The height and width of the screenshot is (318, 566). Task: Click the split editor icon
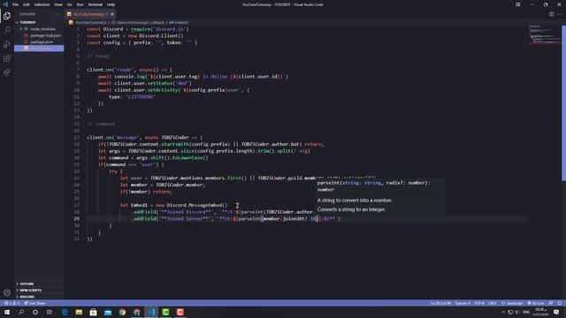tap(552, 14)
